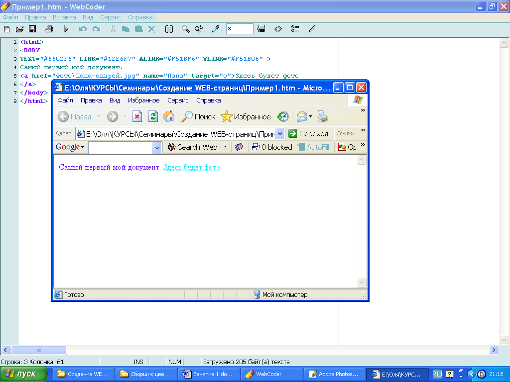The width and height of the screenshot is (510, 382).
Task: Create a new file in WebCoder toolbar
Action: [7, 29]
